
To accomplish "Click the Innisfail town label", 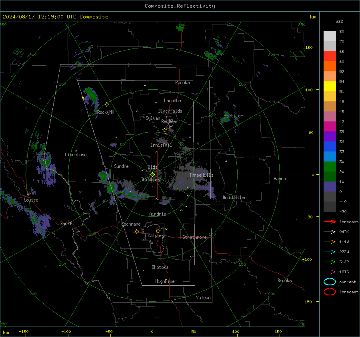I will (161, 145).
